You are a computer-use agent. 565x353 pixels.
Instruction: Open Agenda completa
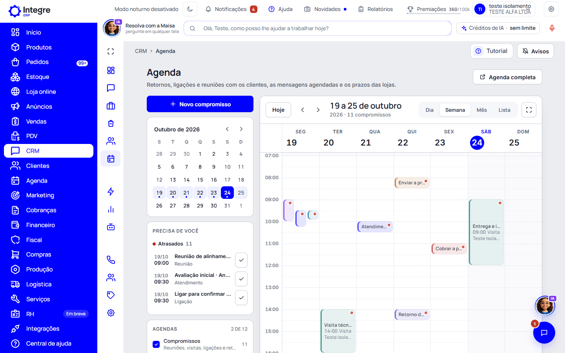(508, 77)
